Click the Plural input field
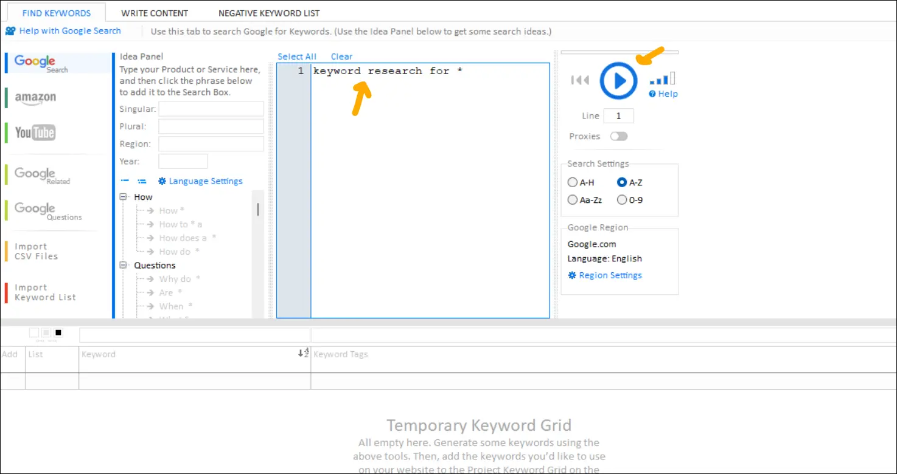The width and height of the screenshot is (897, 474). (211, 126)
